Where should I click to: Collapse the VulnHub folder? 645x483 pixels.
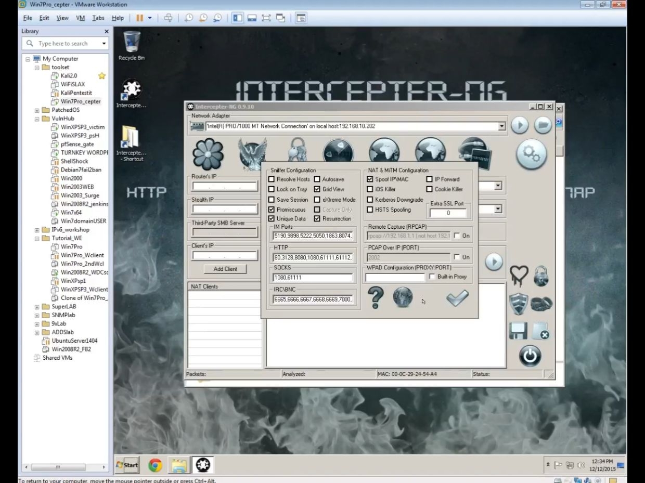[x=37, y=119]
